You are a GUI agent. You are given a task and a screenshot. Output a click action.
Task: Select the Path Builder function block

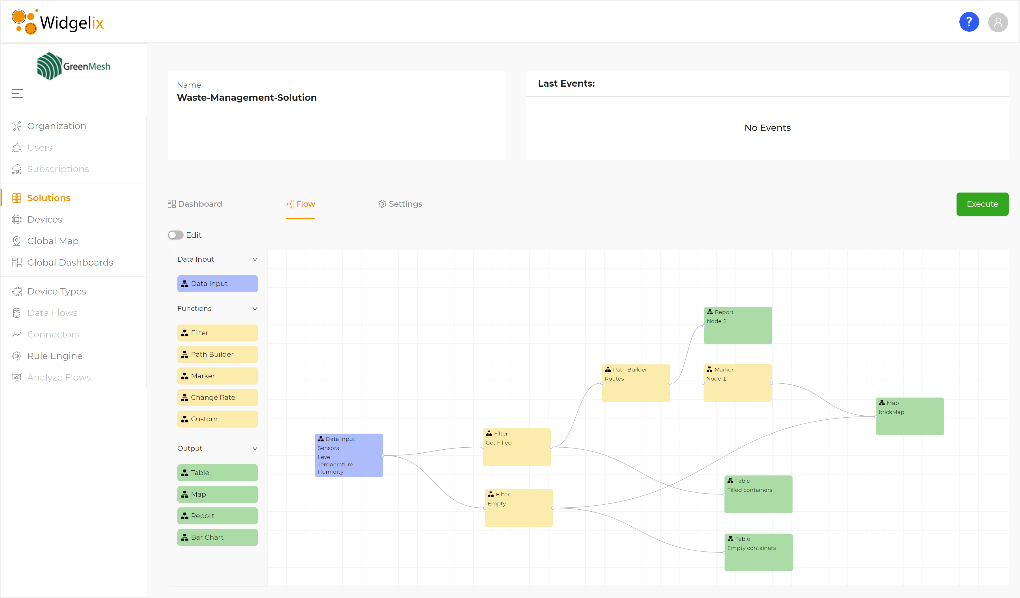217,354
